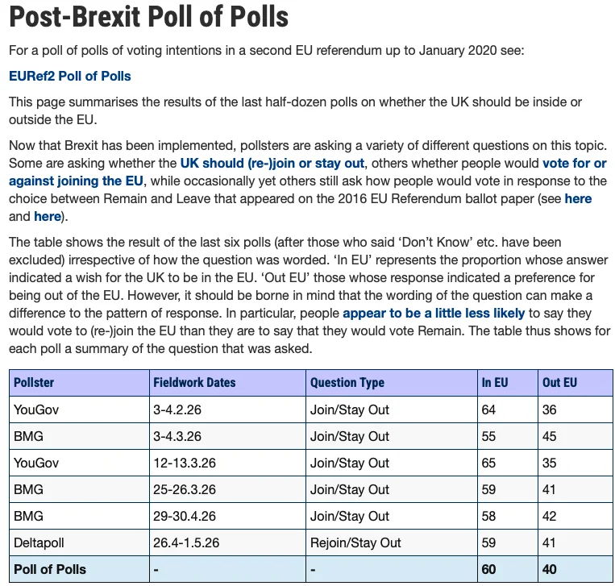Select the Deltapoll pollster cell

[x=79, y=542]
